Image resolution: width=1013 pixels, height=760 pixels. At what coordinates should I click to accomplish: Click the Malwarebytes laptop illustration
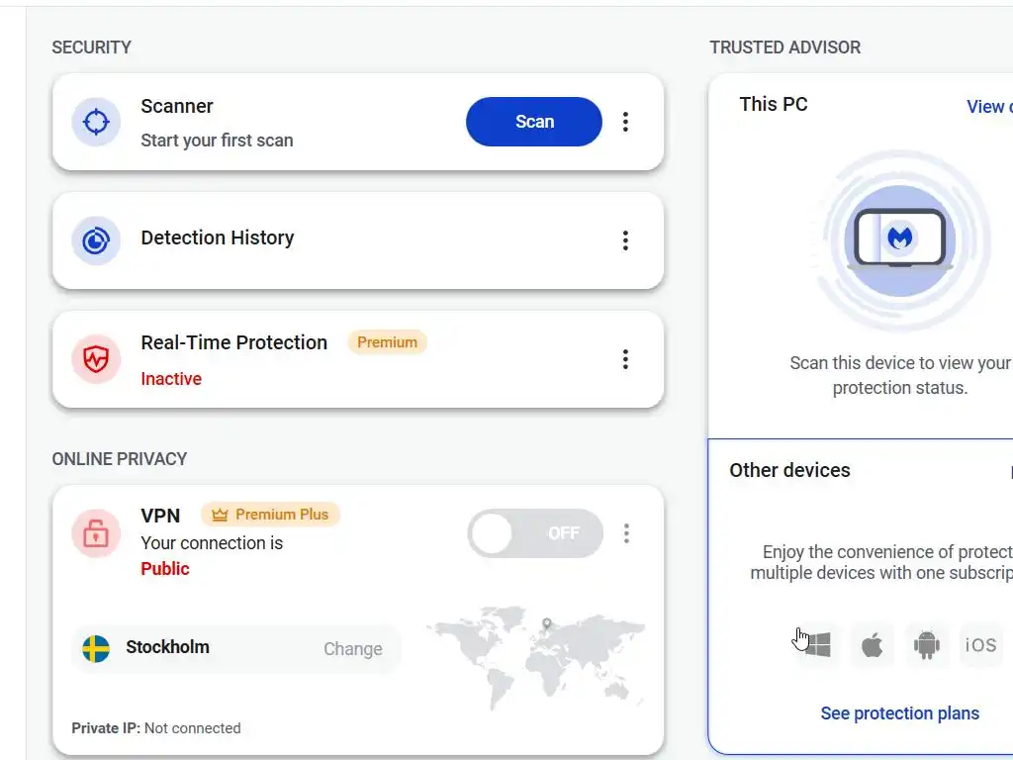[899, 238]
